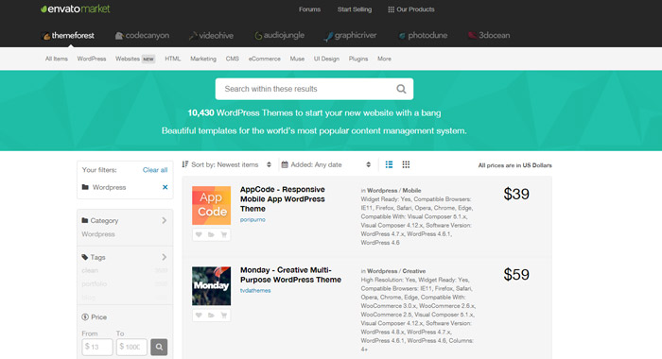Remove the Wordpress filter with X
This screenshot has width=662, height=359.
pyautogui.click(x=165, y=187)
